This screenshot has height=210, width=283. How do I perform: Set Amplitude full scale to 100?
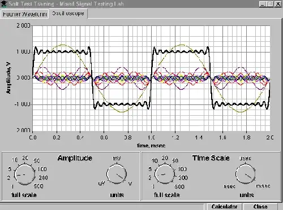(x=42, y=169)
